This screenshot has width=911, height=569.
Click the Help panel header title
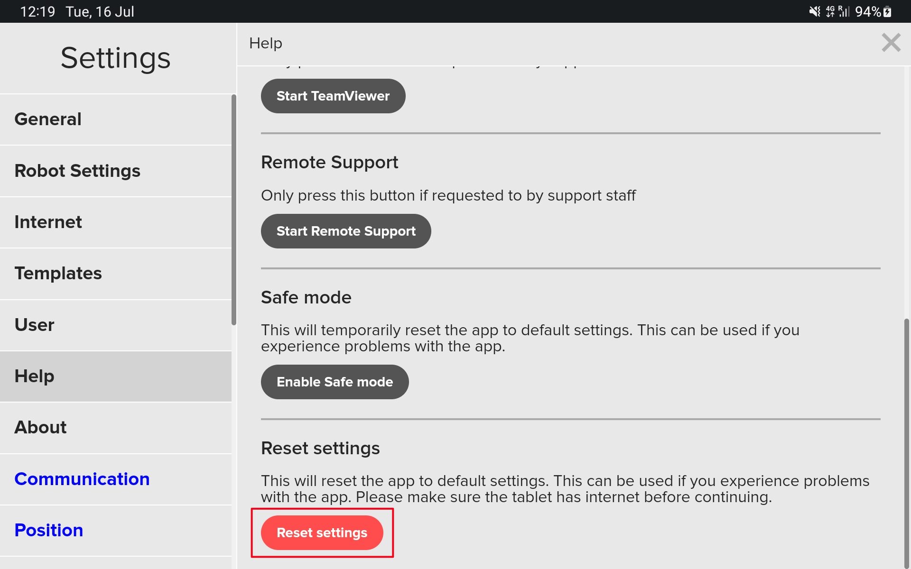[266, 44]
